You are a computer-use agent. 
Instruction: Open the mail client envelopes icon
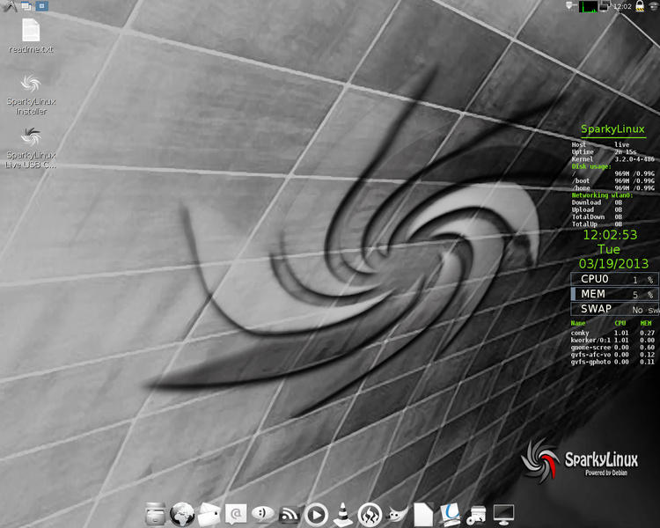[x=209, y=514]
